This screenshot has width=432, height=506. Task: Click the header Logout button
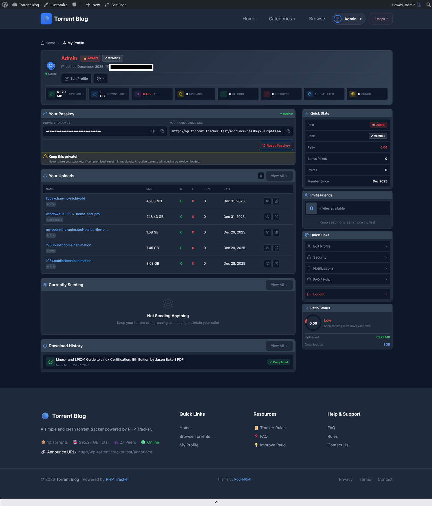pos(381,19)
